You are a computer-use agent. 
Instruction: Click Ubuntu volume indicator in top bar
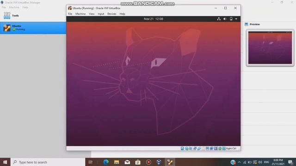[225, 19]
